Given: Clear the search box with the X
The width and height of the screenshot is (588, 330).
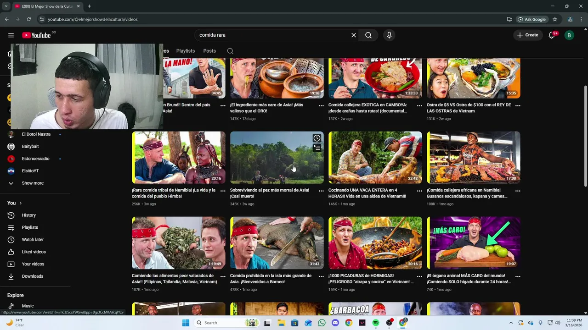Looking at the screenshot, I should (x=354, y=35).
